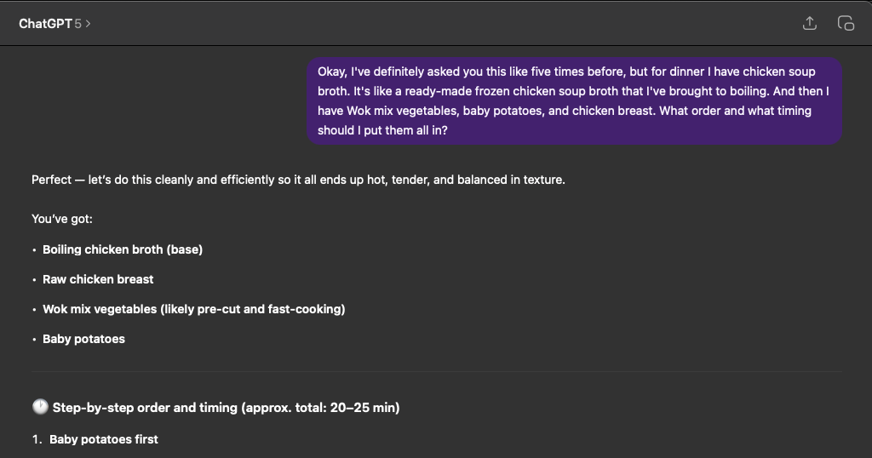Click the clock emoji beside step-by-step heading
This screenshot has height=458, width=872.
pos(40,408)
